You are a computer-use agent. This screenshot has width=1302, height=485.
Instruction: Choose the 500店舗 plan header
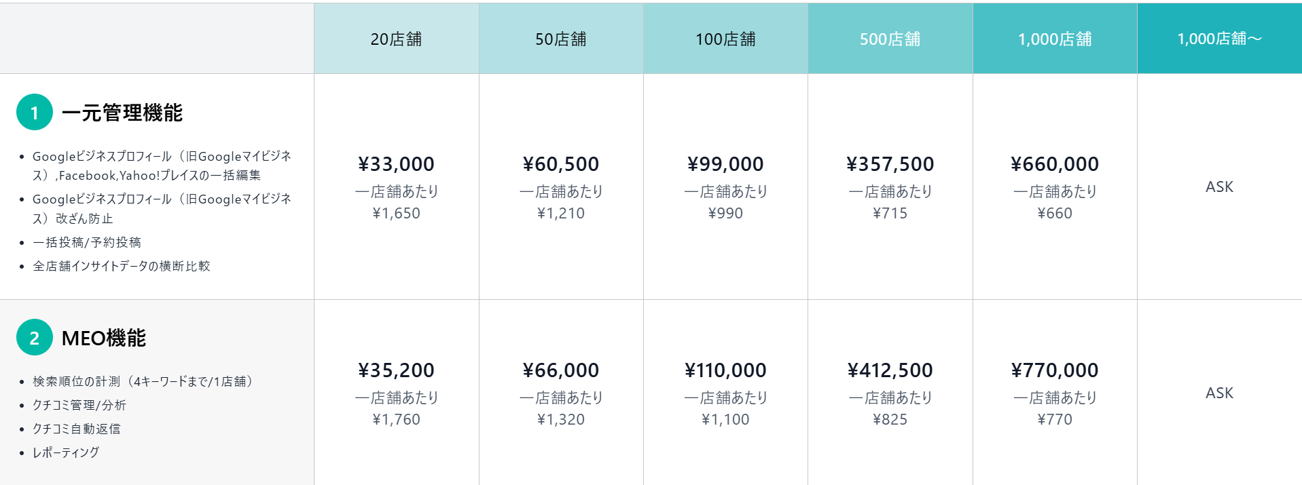click(x=890, y=39)
